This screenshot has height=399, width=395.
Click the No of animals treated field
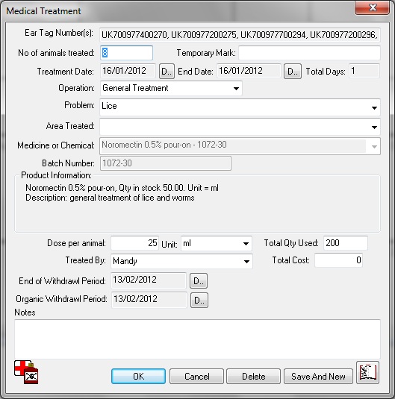[126, 53]
